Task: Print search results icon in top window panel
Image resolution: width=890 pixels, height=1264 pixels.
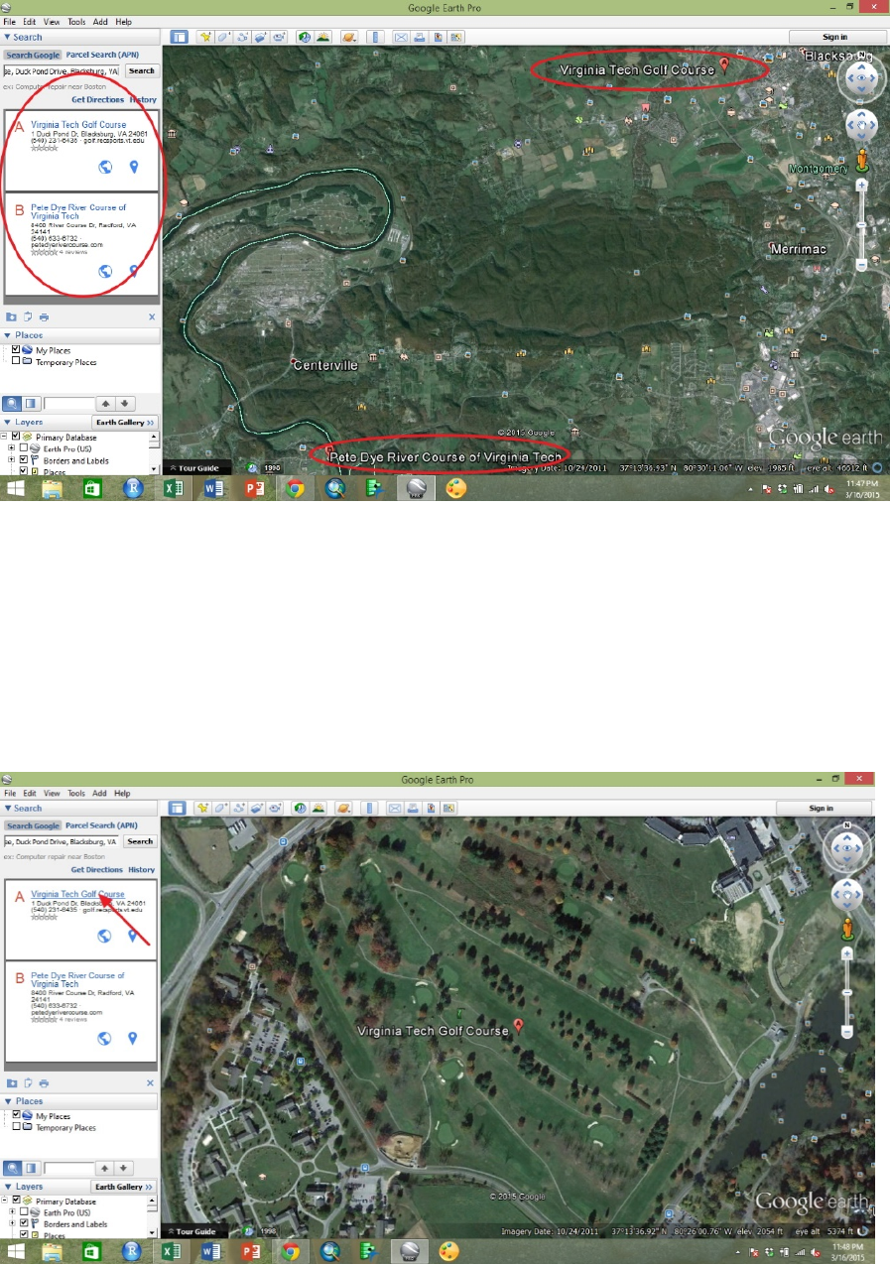Action: 44,317
